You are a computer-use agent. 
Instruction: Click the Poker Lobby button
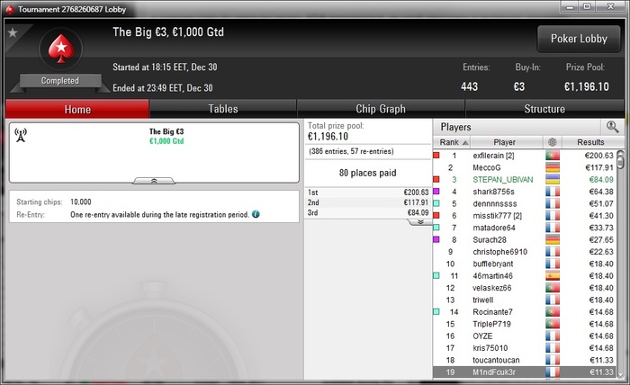pos(579,39)
